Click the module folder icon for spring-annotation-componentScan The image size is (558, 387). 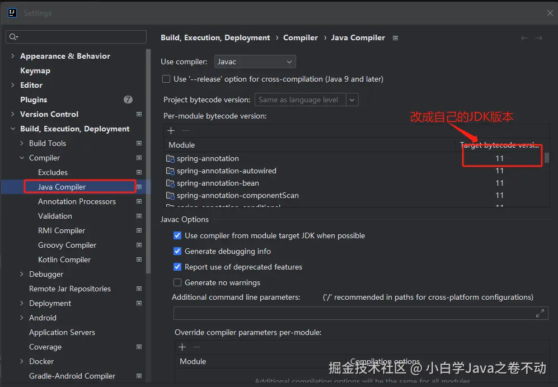171,196
